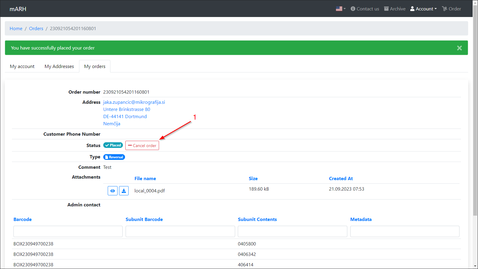Select the My orders tab

point(95,67)
